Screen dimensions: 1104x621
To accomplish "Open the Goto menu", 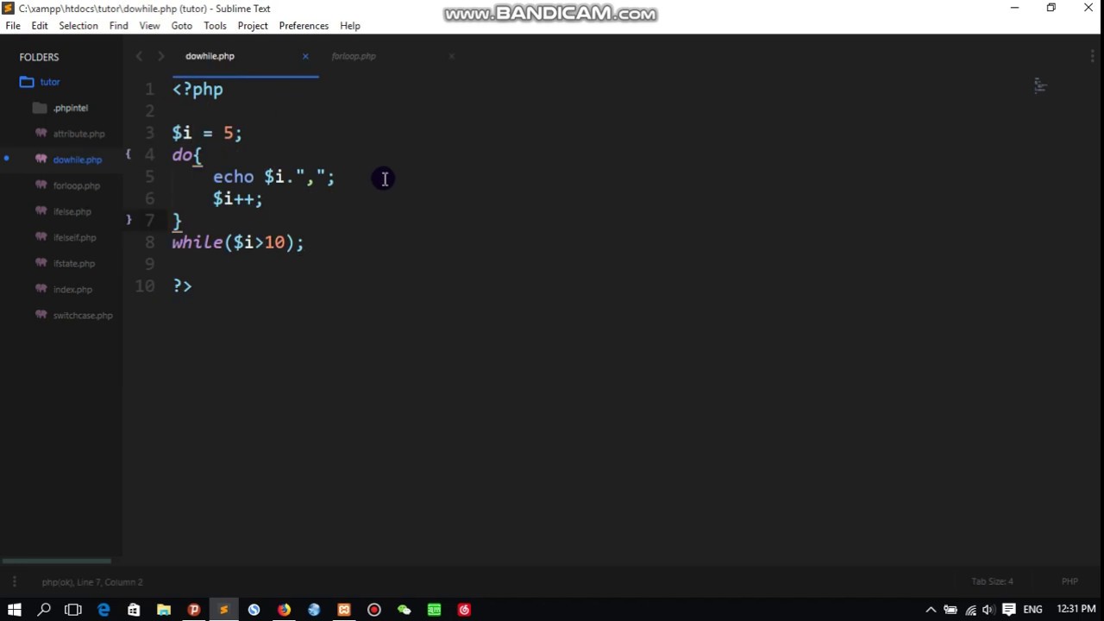I will [x=181, y=26].
